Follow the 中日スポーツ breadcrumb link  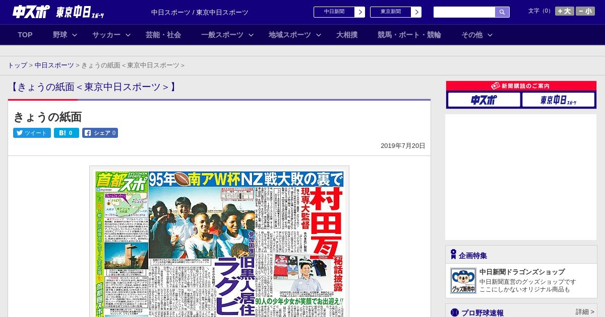54,65
